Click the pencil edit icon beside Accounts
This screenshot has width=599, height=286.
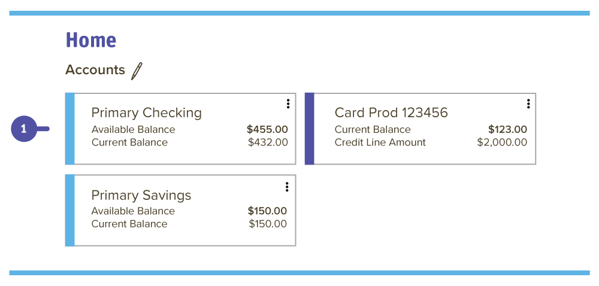pyautogui.click(x=137, y=71)
